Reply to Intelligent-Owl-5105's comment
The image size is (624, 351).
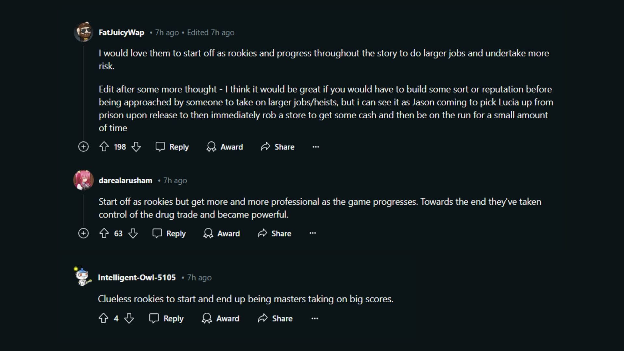point(166,318)
